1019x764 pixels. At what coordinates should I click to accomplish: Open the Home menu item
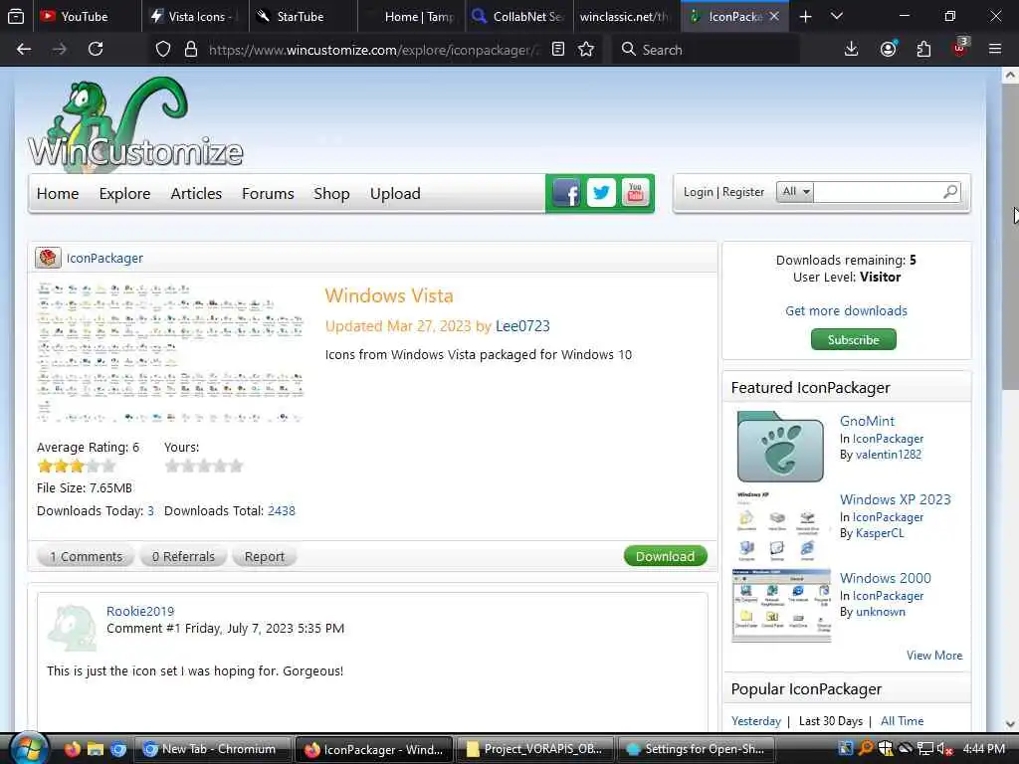tap(58, 194)
